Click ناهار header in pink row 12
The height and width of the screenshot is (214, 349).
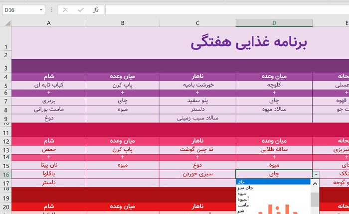pyautogui.click(x=197, y=141)
